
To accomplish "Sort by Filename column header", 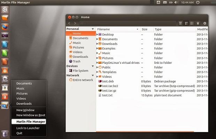I will coord(118,29).
